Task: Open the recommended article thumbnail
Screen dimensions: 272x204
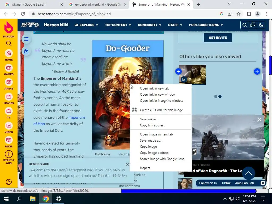Action: pos(193,75)
